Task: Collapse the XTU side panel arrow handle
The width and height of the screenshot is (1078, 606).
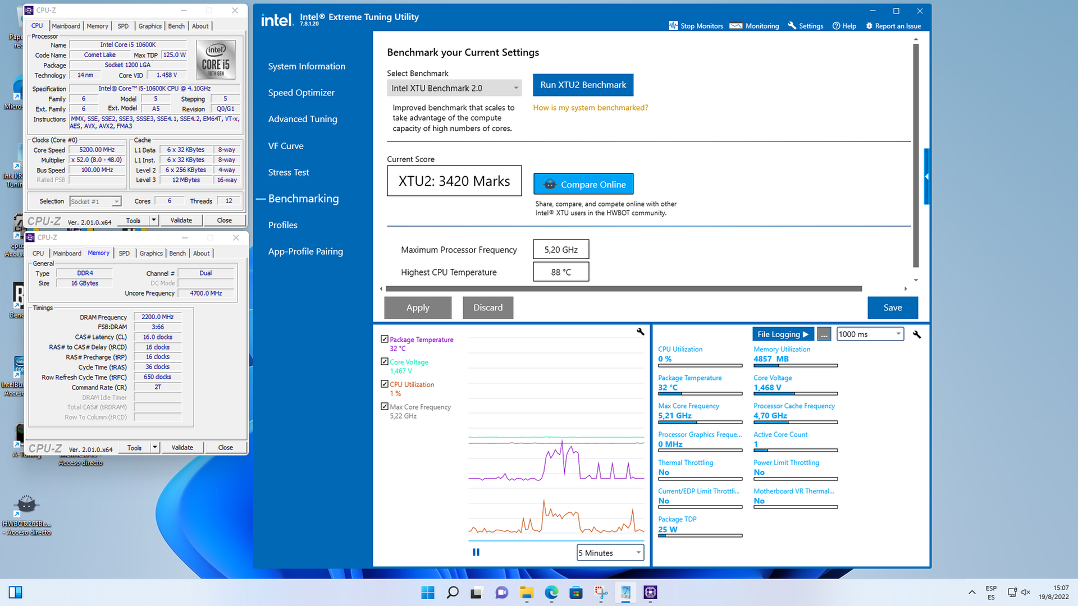Action: point(926,177)
